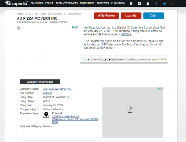Close the top ad with its X

(x=76, y=27)
